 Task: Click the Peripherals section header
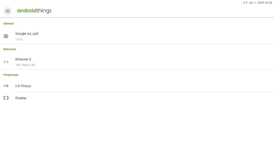[x=11, y=75]
